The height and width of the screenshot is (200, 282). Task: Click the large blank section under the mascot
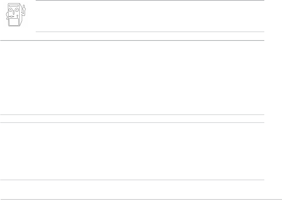132,78
